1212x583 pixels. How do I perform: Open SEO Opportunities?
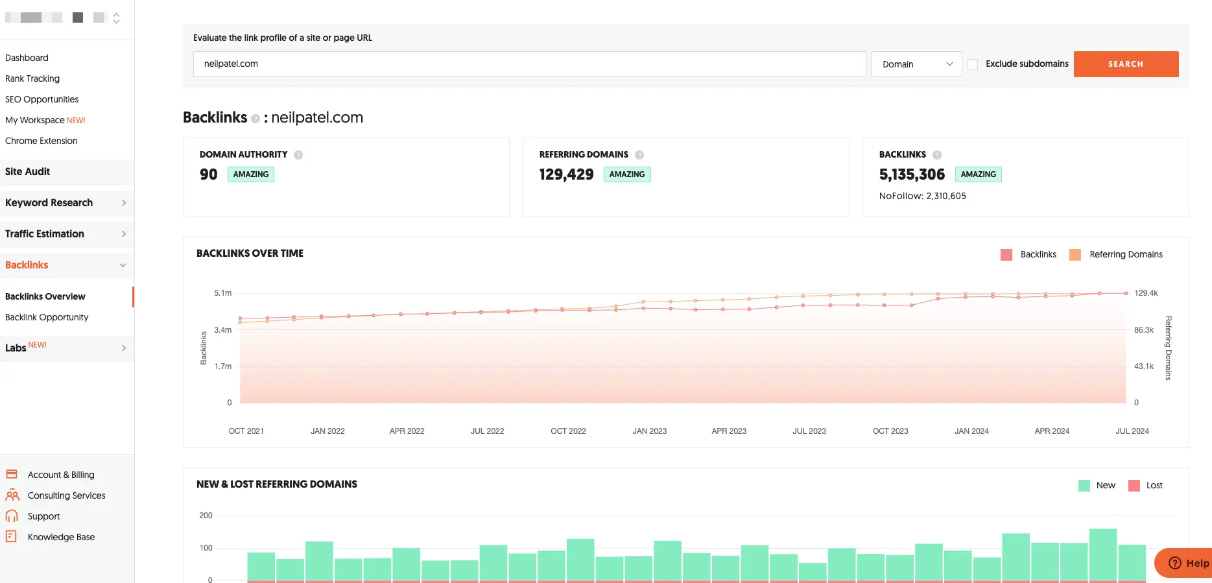tap(42, 99)
